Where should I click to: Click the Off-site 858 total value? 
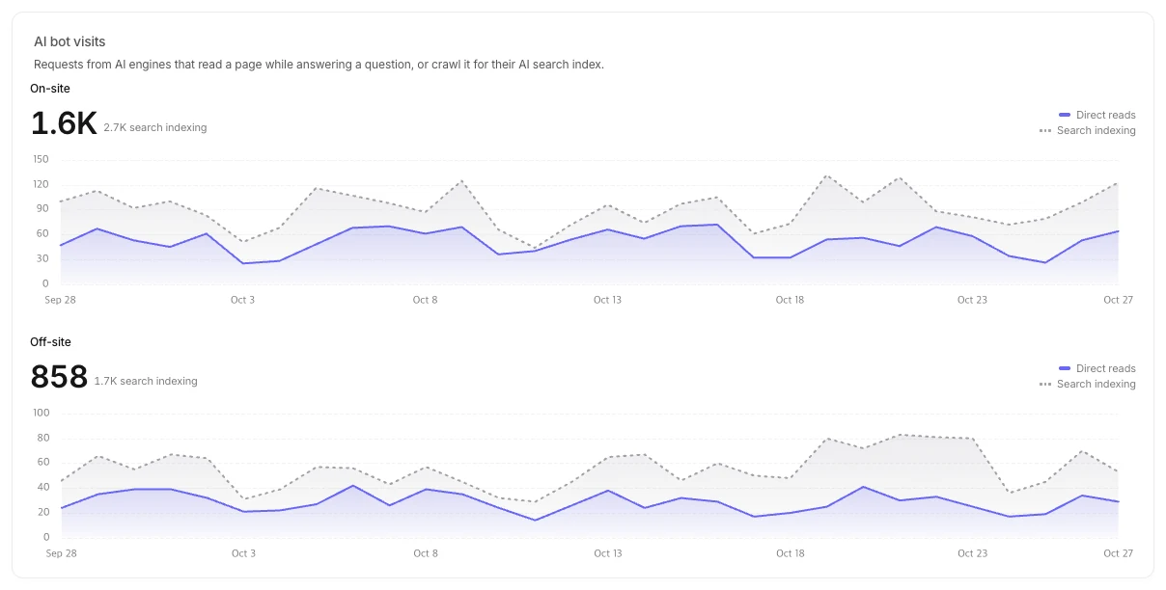[59, 377]
